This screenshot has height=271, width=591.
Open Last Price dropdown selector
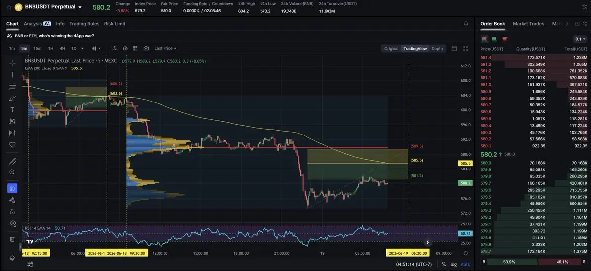pyautogui.click(x=165, y=48)
